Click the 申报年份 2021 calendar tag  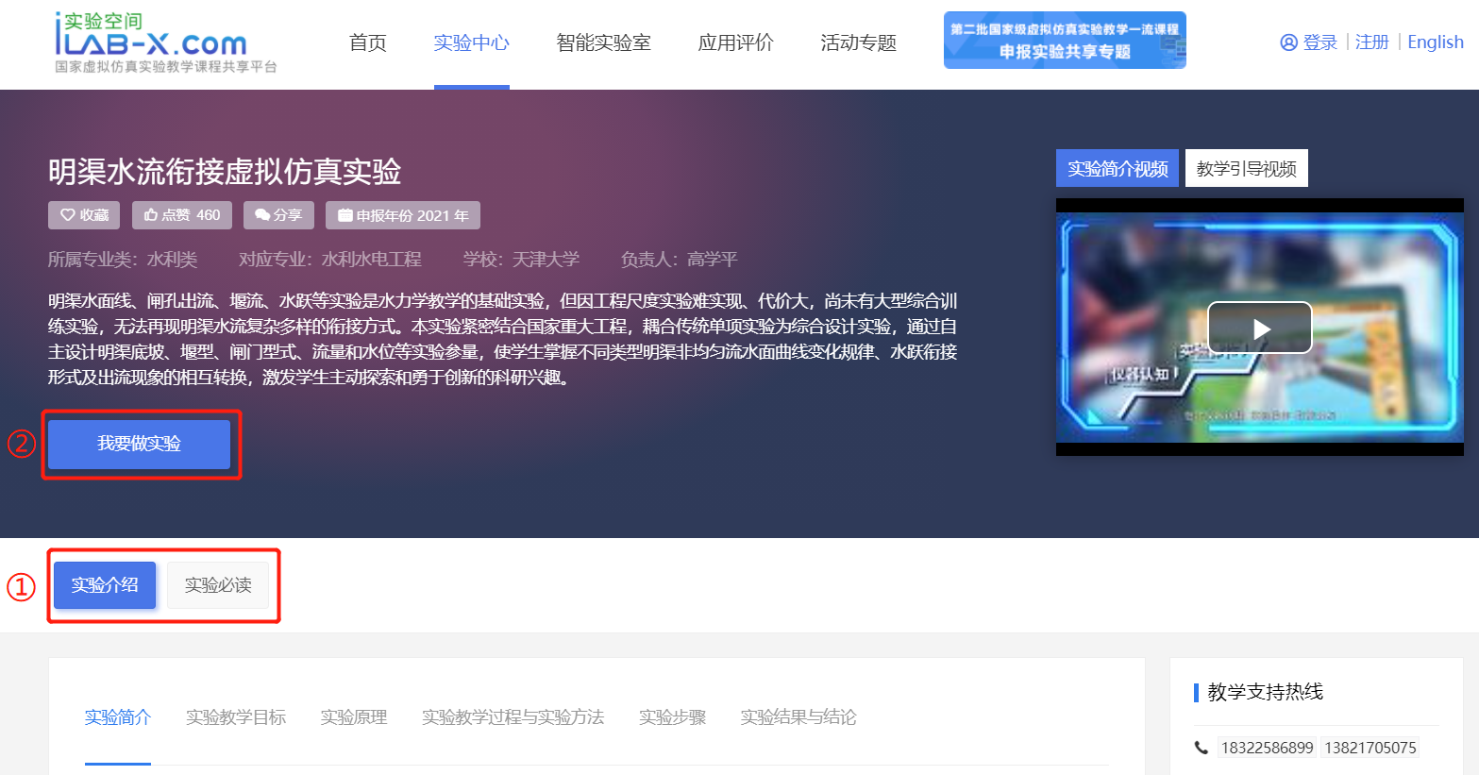point(403,215)
